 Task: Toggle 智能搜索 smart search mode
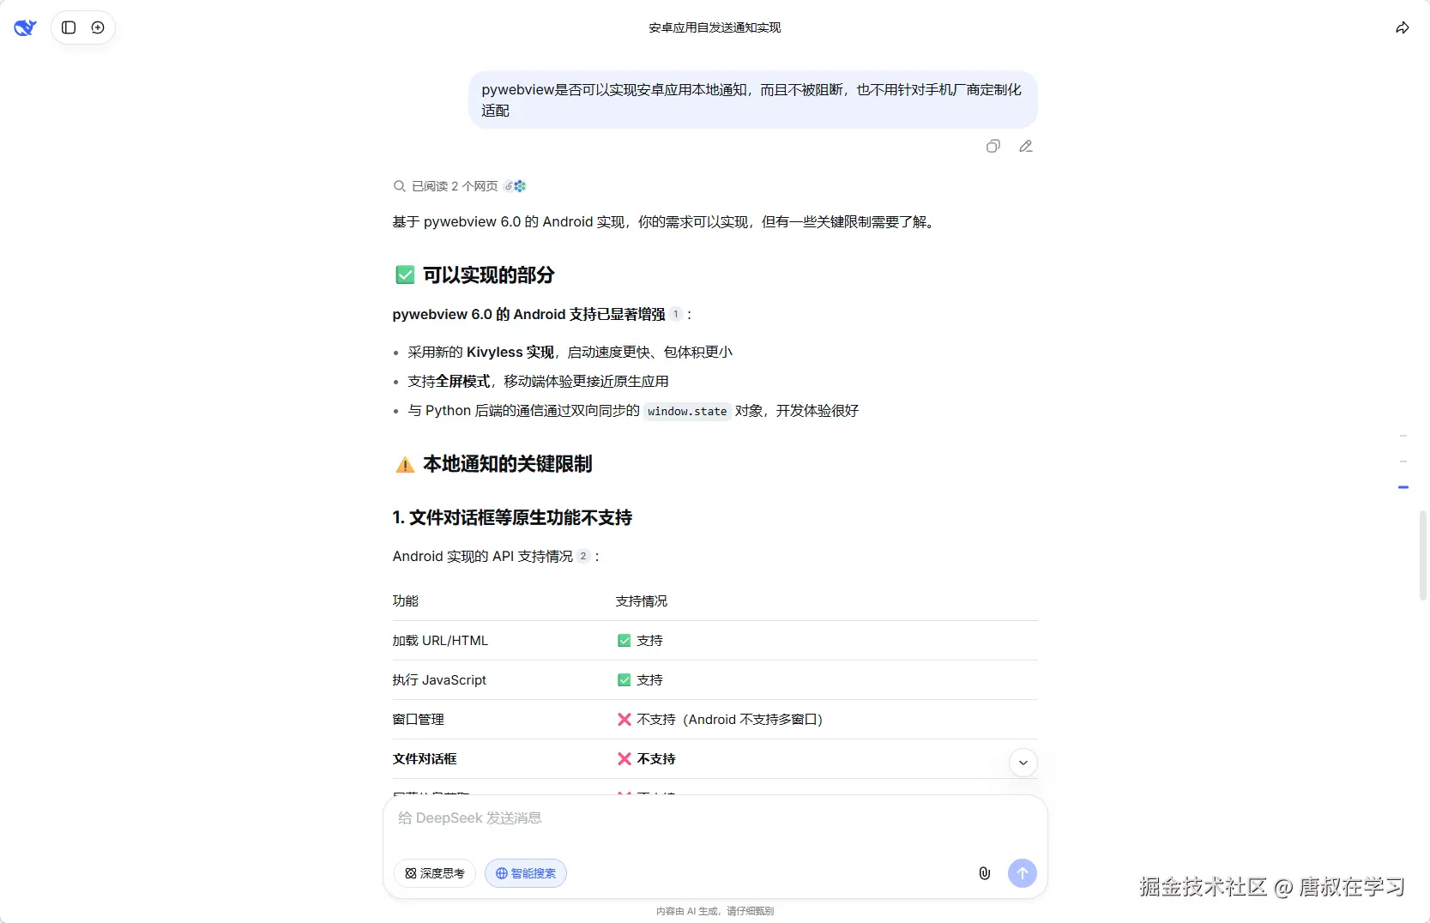tap(525, 872)
